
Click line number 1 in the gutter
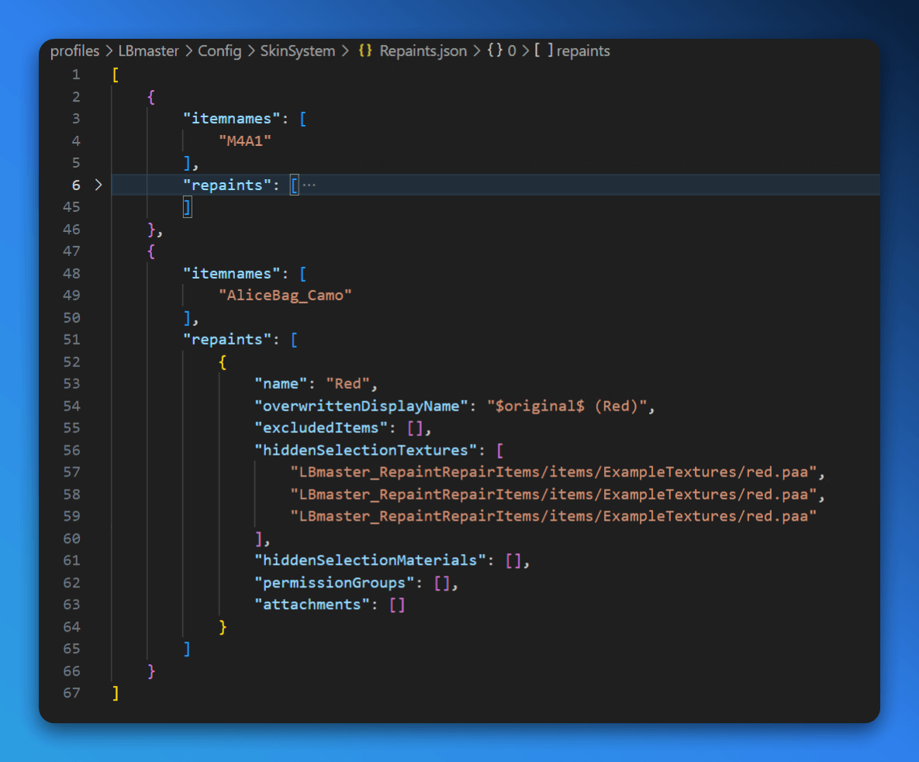pyautogui.click(x=76, y=75)
